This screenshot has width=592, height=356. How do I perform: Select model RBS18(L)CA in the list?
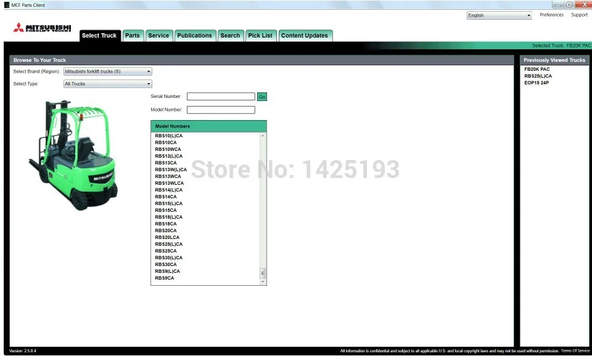[x=169, y=217]
